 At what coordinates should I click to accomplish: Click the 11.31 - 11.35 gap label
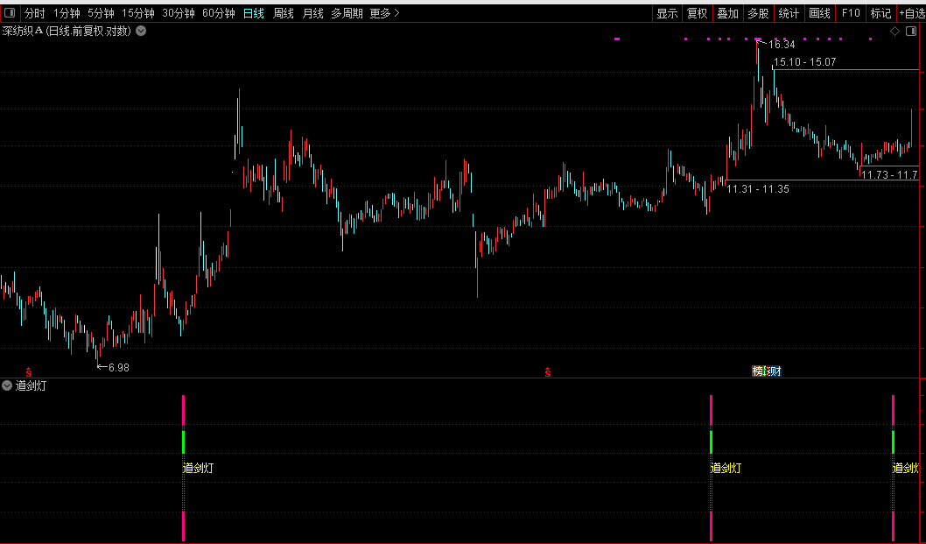[x=758, y=189]
